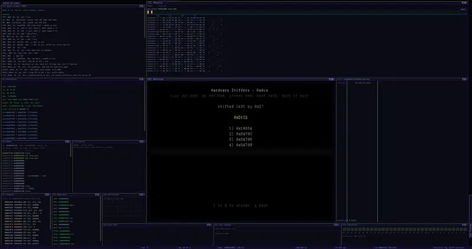Click the Memory panel header control icon
The image size is (472, 249).
point(464,3)
